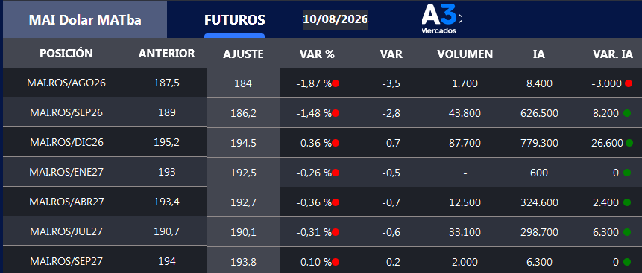
Task: Click the POSICIÓN column header
Action: pos(66,53)
